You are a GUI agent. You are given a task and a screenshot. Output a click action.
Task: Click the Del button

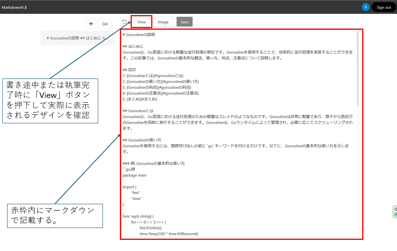(x=105, y=24)
